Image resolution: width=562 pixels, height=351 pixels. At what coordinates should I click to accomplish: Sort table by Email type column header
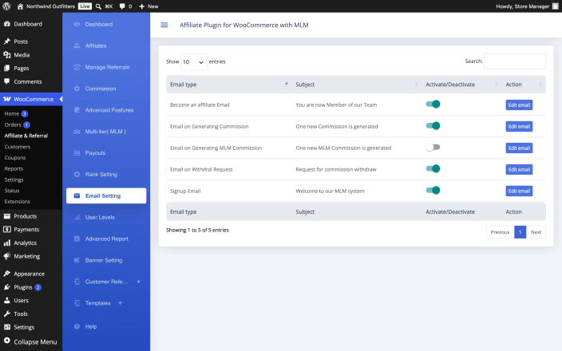[228, 85]
